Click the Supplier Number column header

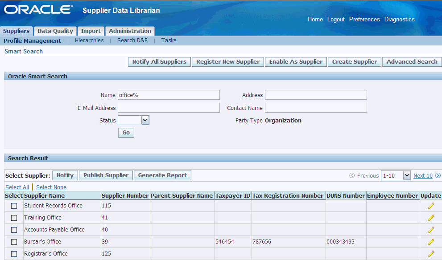tap(125, 196)
